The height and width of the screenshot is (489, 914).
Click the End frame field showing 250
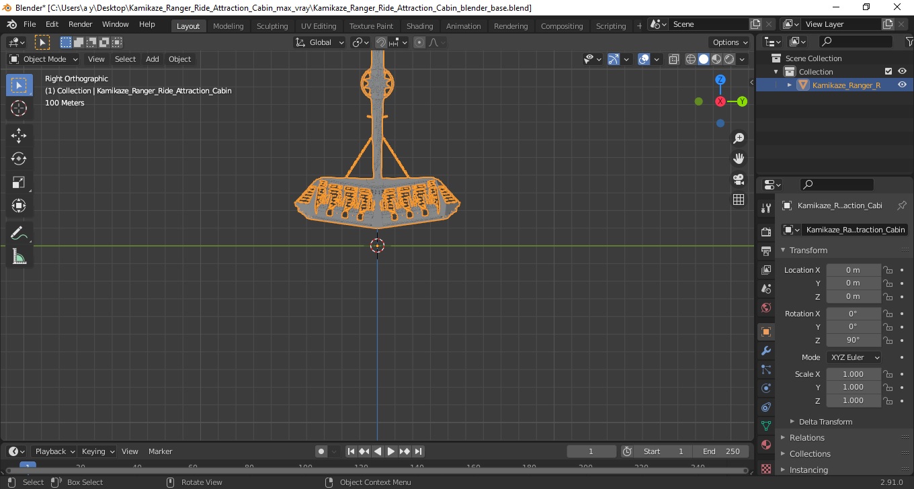tap(721, 451)
